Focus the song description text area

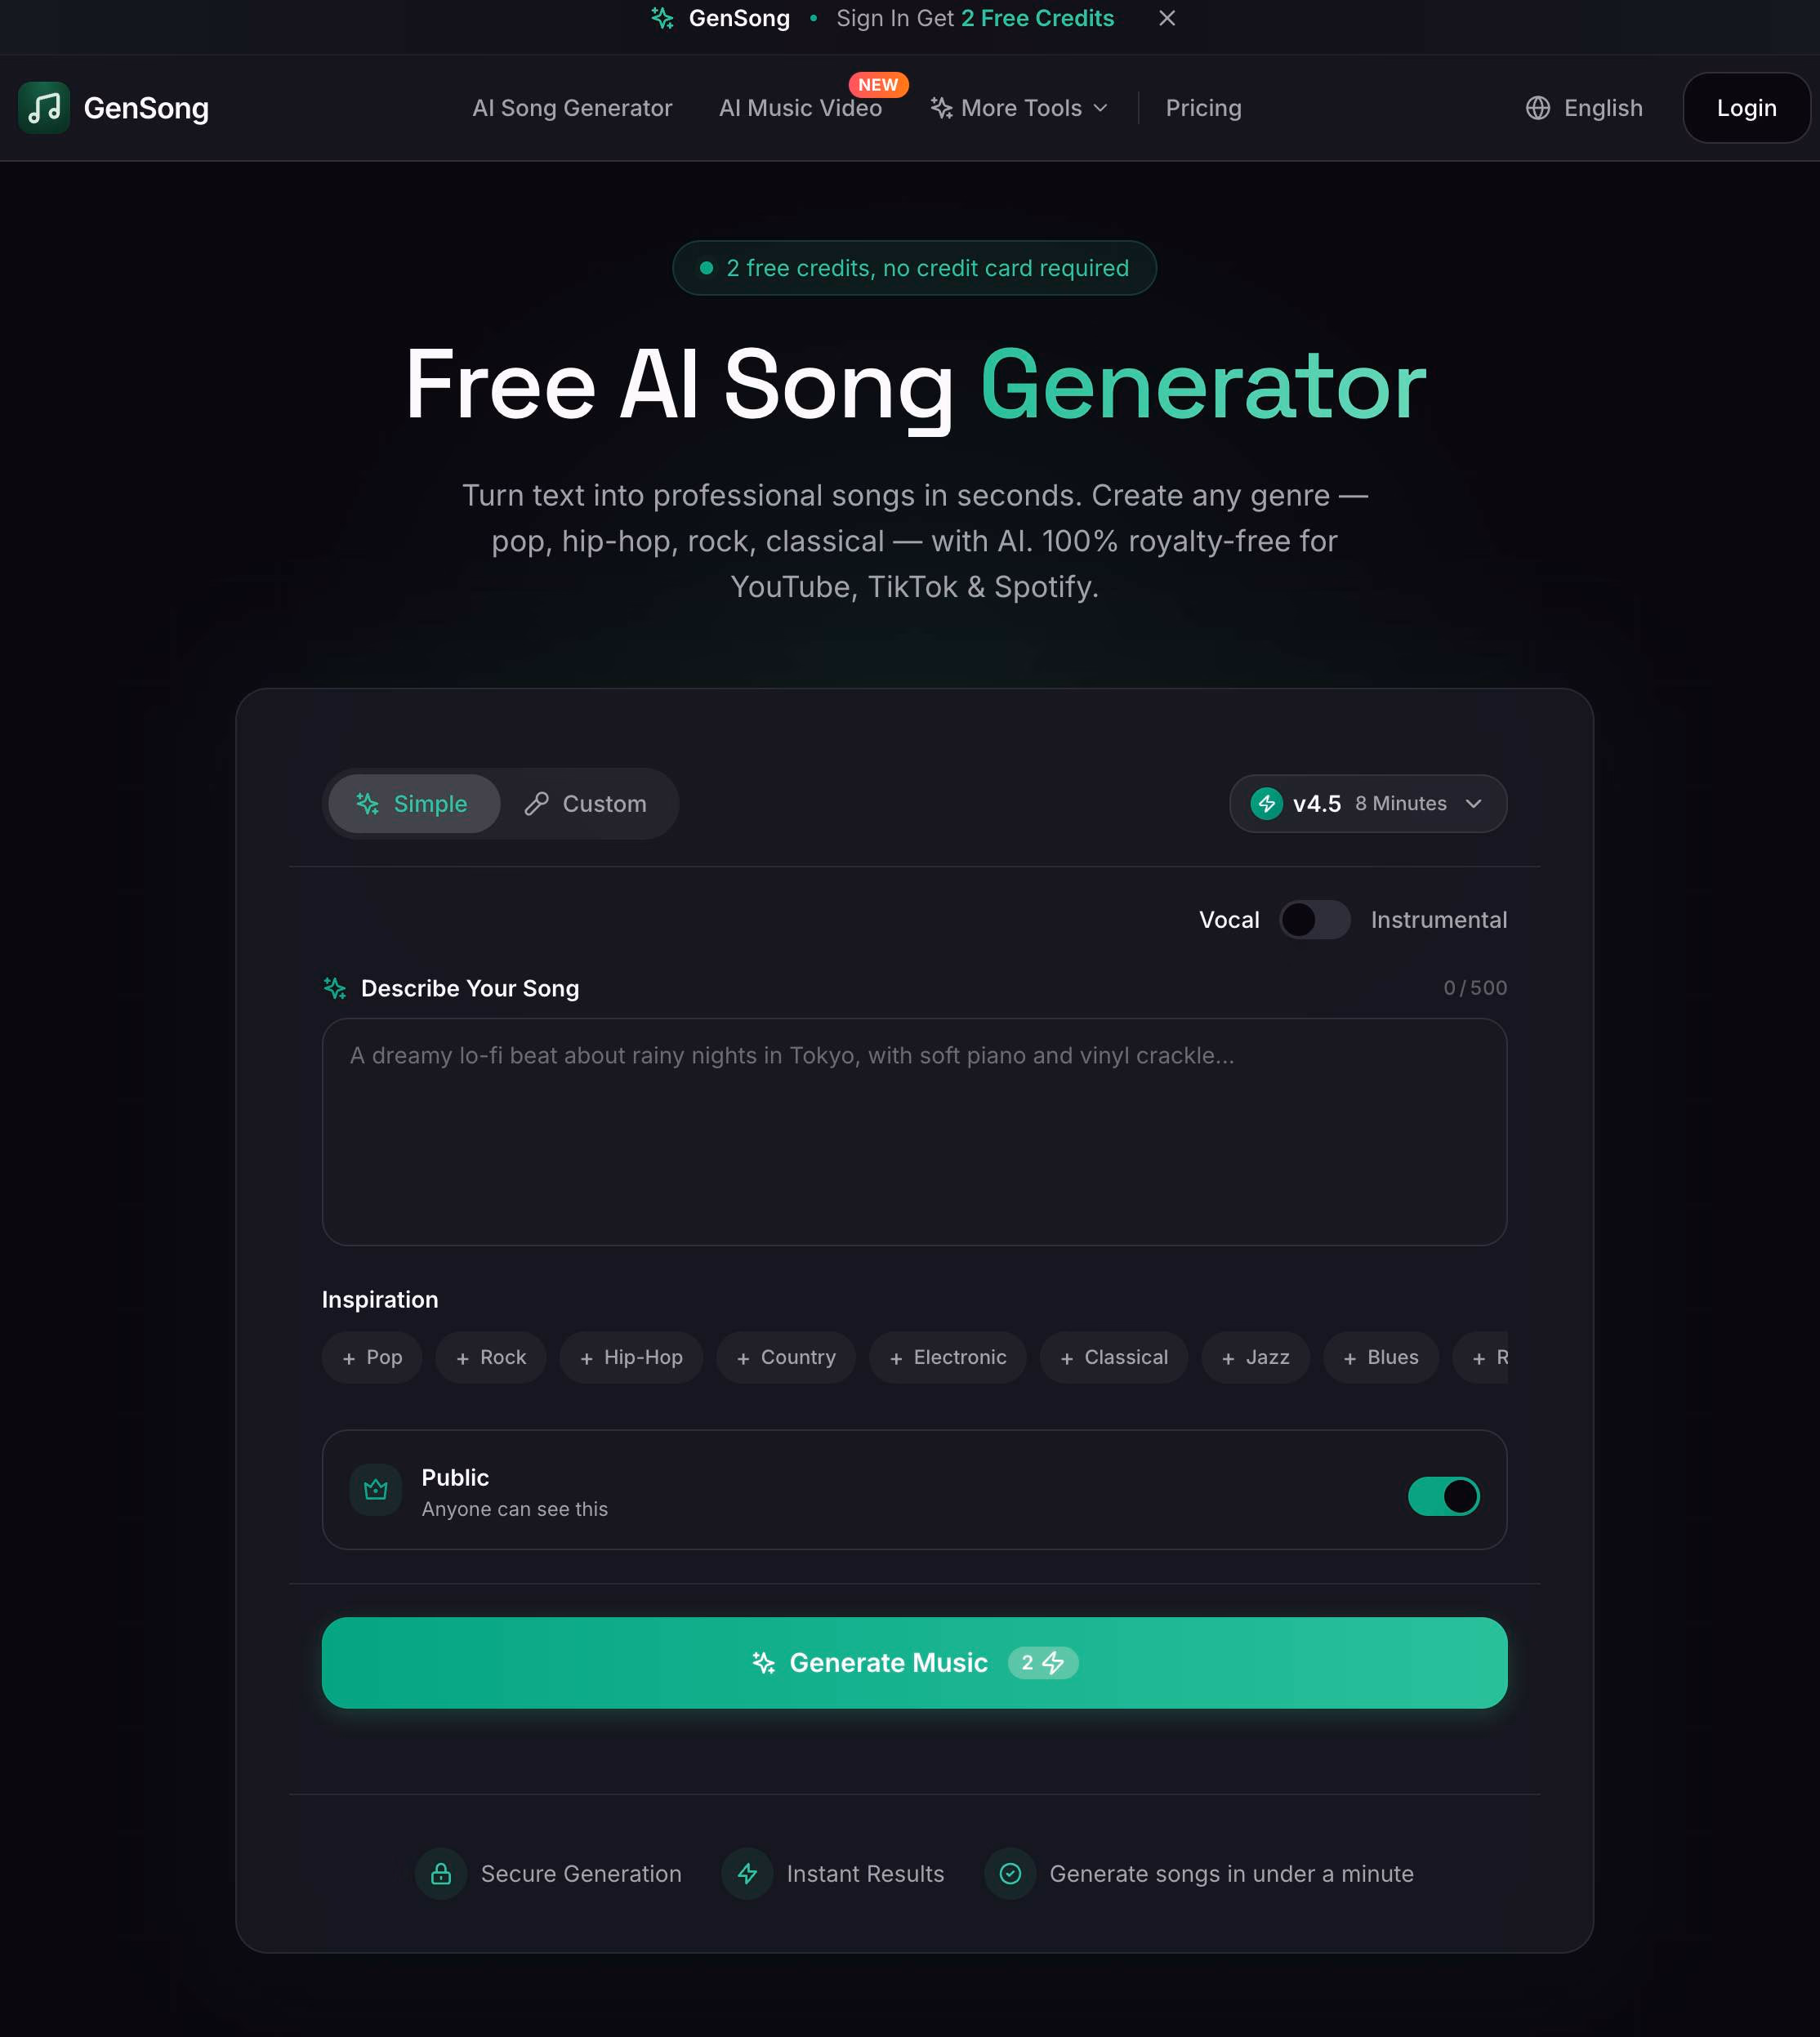click(914, 1132)
